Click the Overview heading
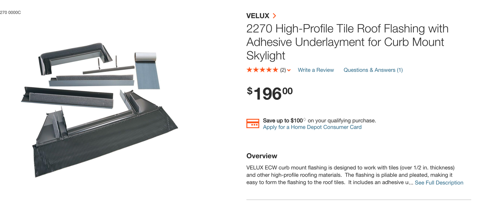 262,156
